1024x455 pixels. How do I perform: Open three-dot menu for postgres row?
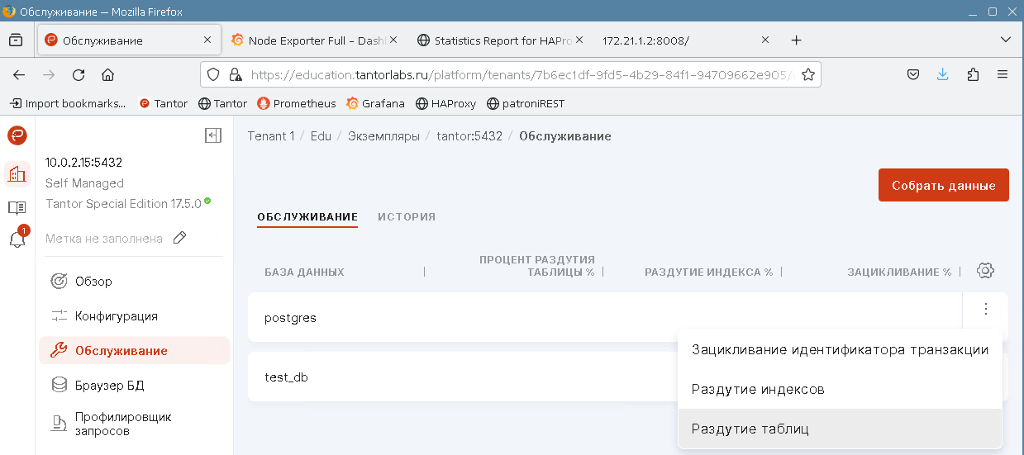(x=985, y=310)
